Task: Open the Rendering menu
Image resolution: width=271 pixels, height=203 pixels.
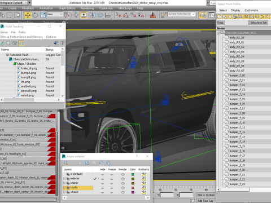Action: (88, 8)
